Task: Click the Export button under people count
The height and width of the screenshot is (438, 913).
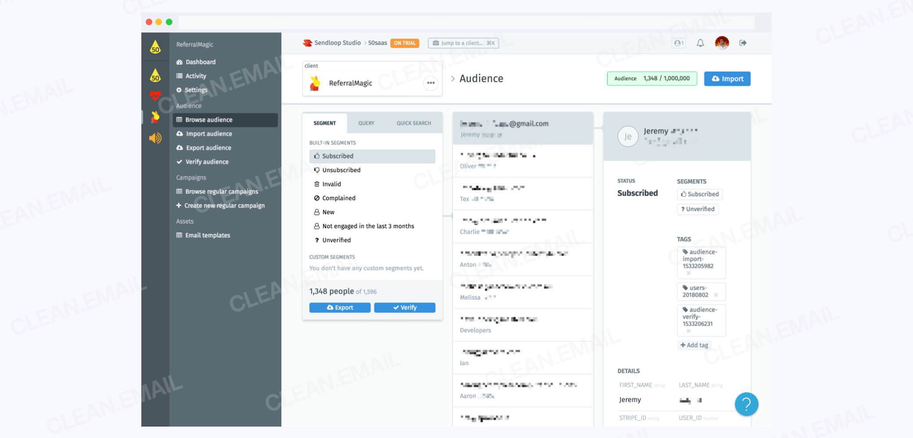Action: 340,308
